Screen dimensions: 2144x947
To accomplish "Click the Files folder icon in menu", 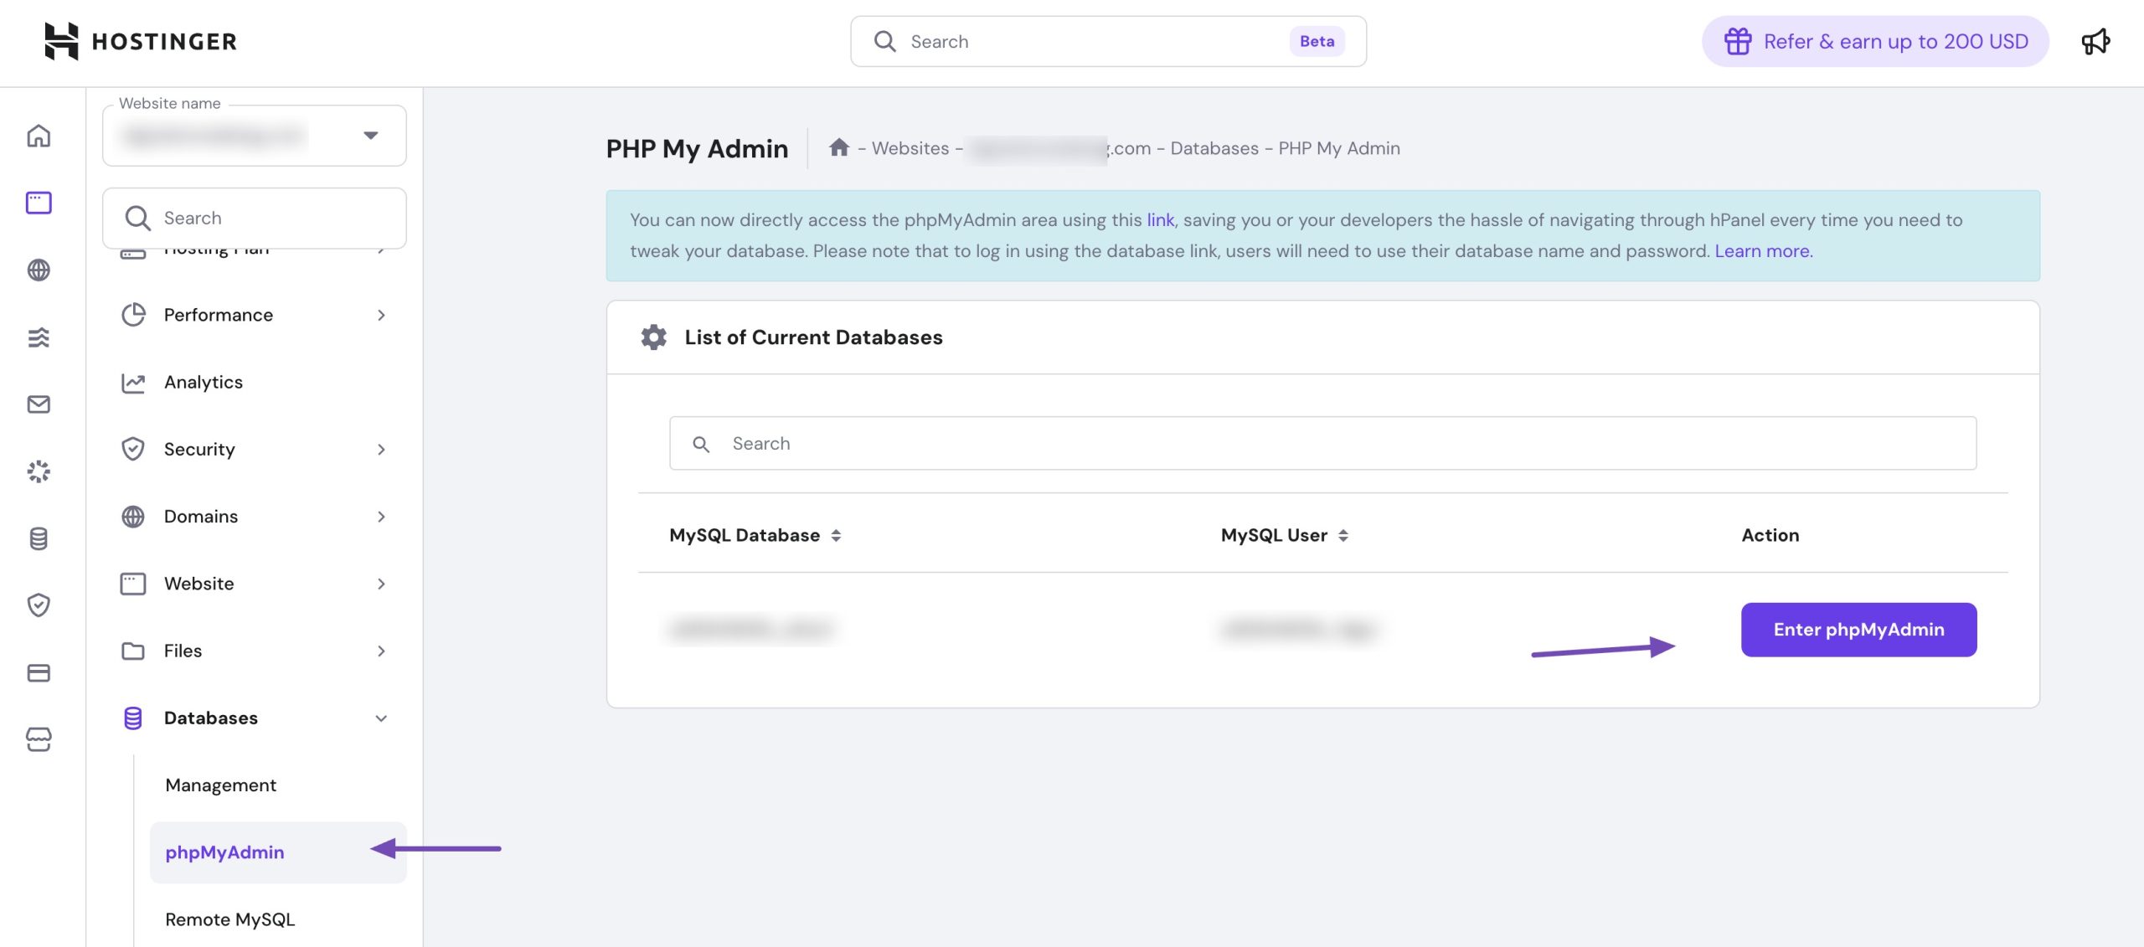I will point(133,651).
